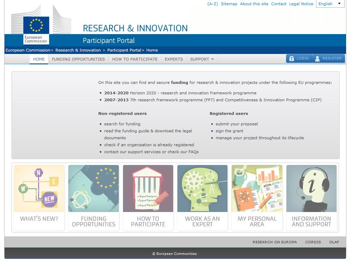Screen dimensions: 354x267
Task: Open the Contact link
Action: [x=279, y=4]
